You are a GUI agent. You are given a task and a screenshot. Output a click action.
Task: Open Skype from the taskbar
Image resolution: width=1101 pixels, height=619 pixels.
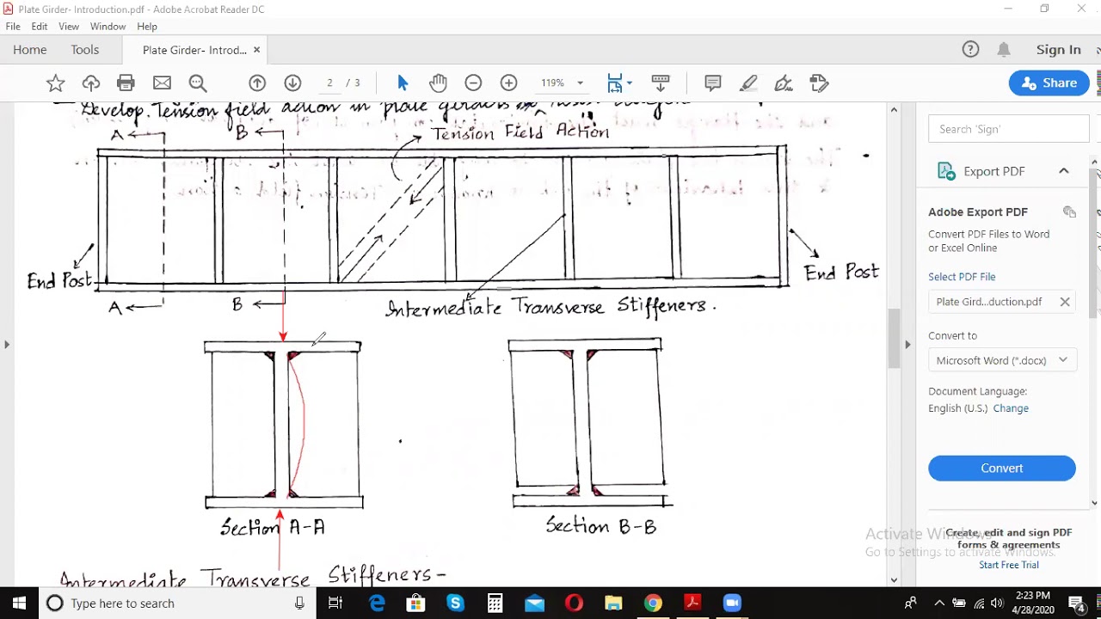[456, 604]
